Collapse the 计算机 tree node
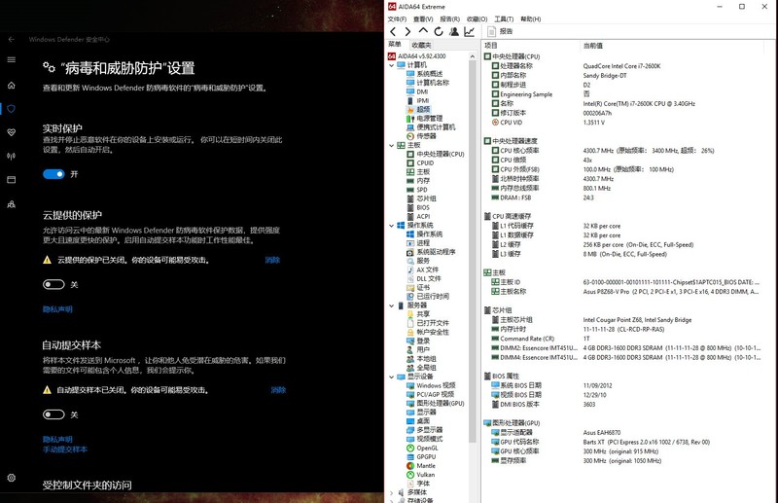 pyautogui.click(x=392, y=65)
